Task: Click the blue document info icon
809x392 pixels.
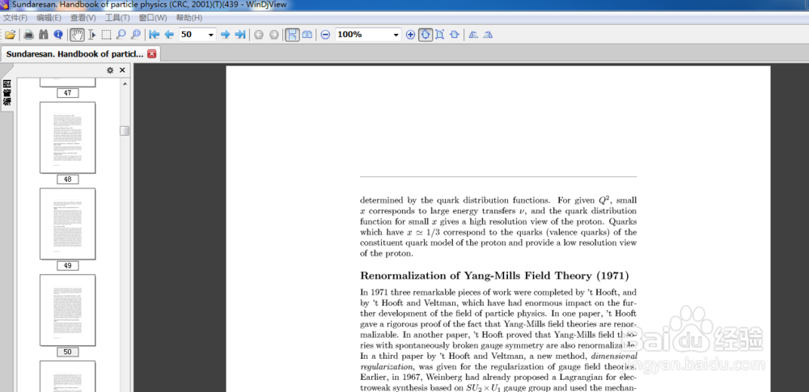Action: [x=57, y=35]
